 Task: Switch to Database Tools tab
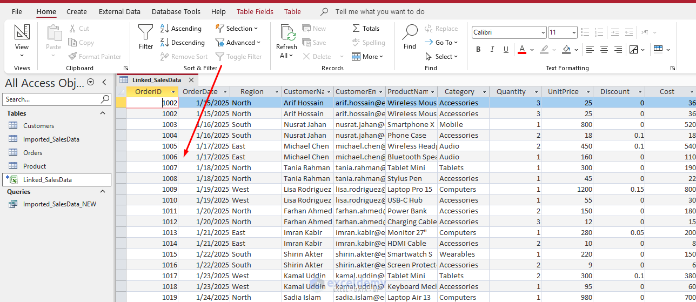(x=176, y=11)
